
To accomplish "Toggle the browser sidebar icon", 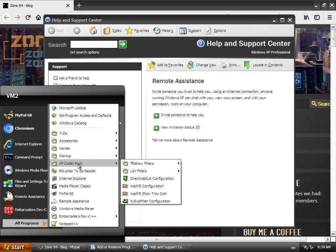I will (317, 17).
